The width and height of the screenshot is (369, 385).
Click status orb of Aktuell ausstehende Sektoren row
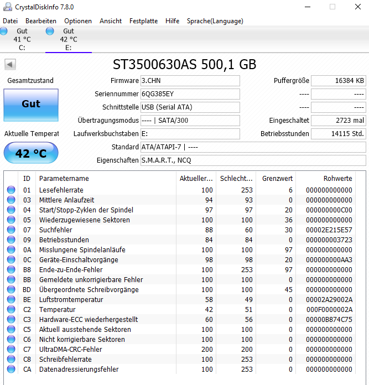[11, 329]
